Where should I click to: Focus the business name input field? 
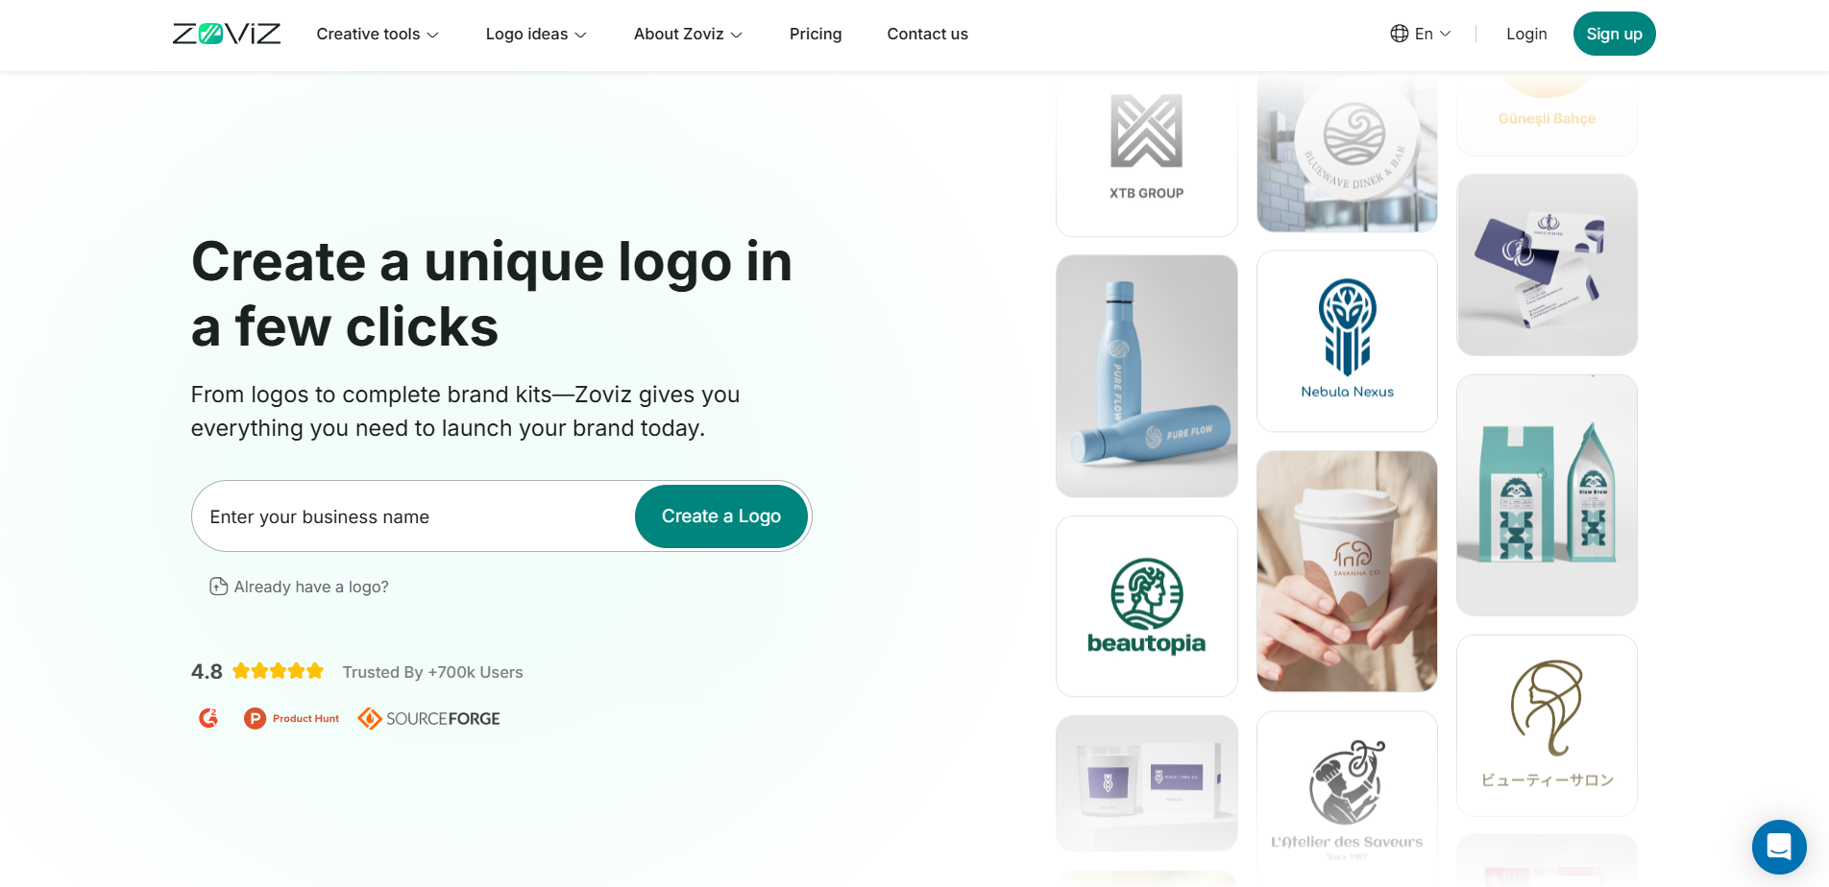click(413, 516)
